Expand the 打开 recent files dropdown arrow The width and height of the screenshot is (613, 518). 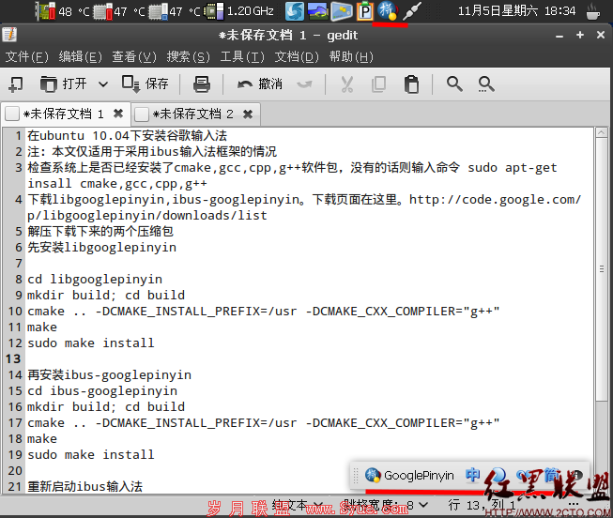click(103, 84)
